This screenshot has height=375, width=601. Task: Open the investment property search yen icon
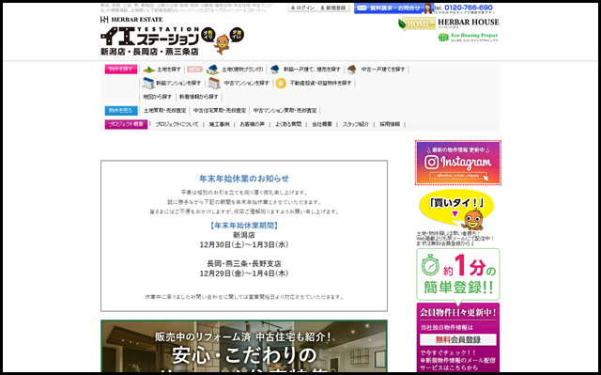pyautogui.click(x=281, y=84)
